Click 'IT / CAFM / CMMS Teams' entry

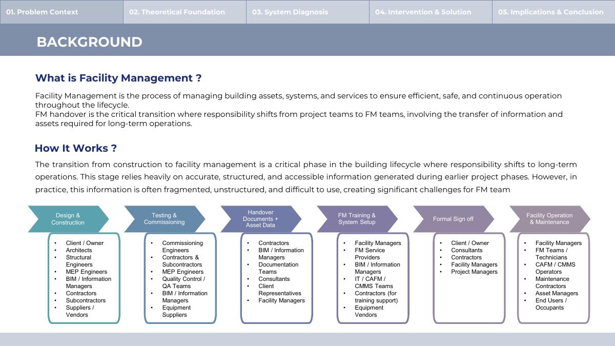[x=374, y=282]
